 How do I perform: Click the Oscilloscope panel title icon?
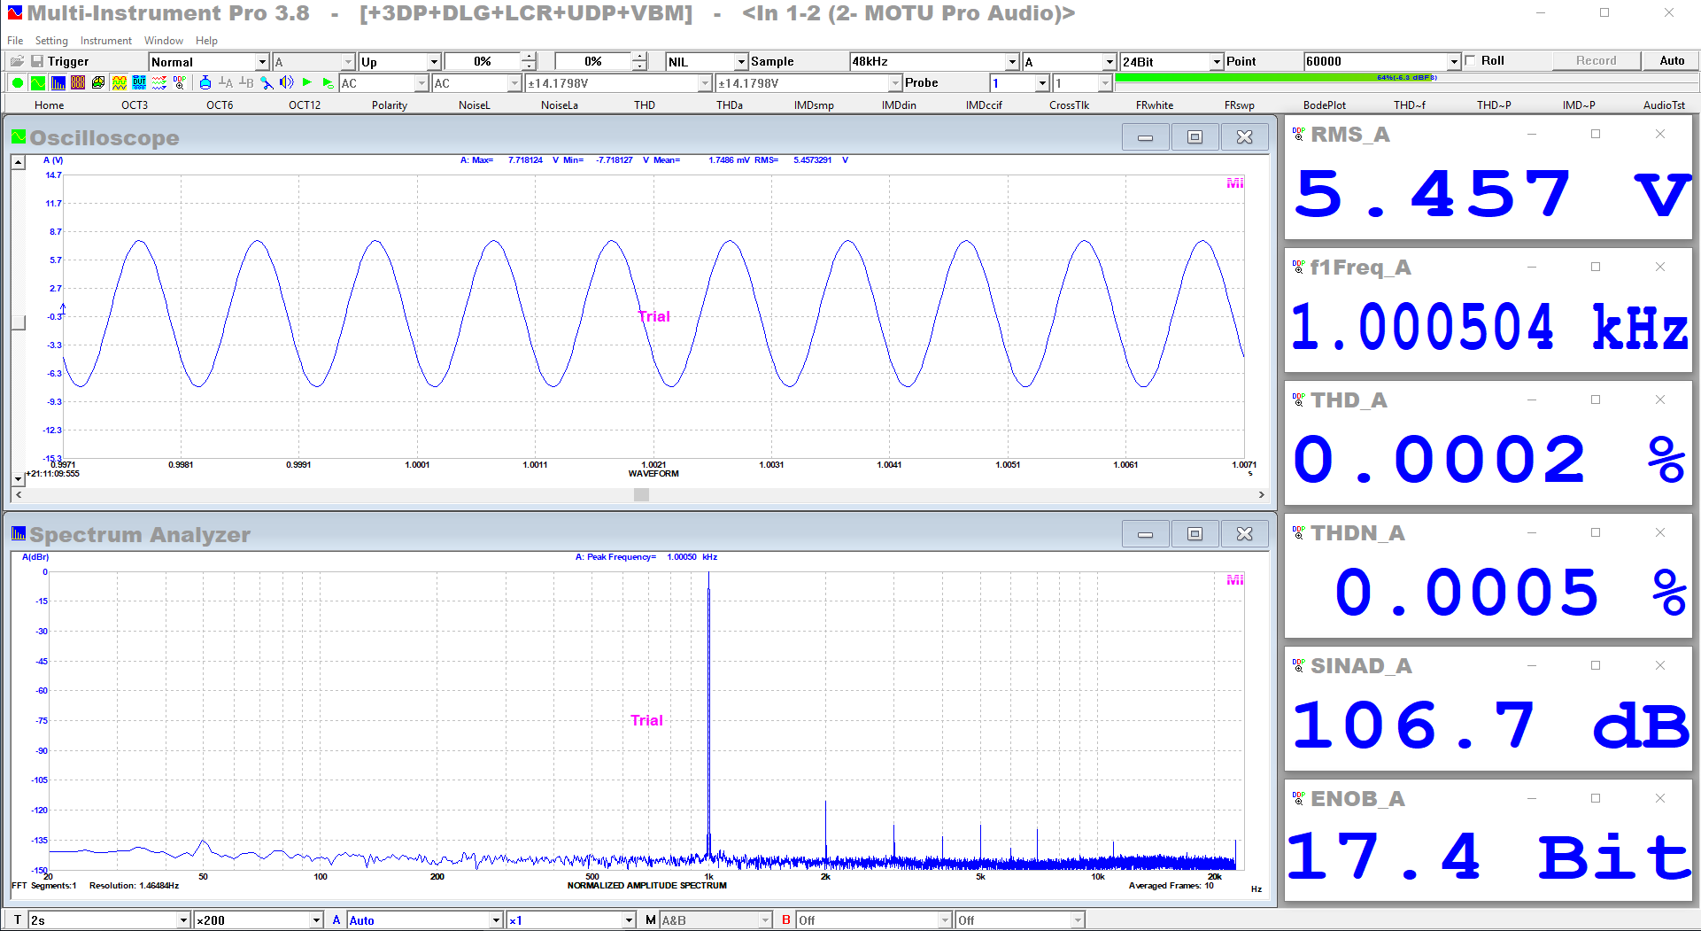point(19,136)
